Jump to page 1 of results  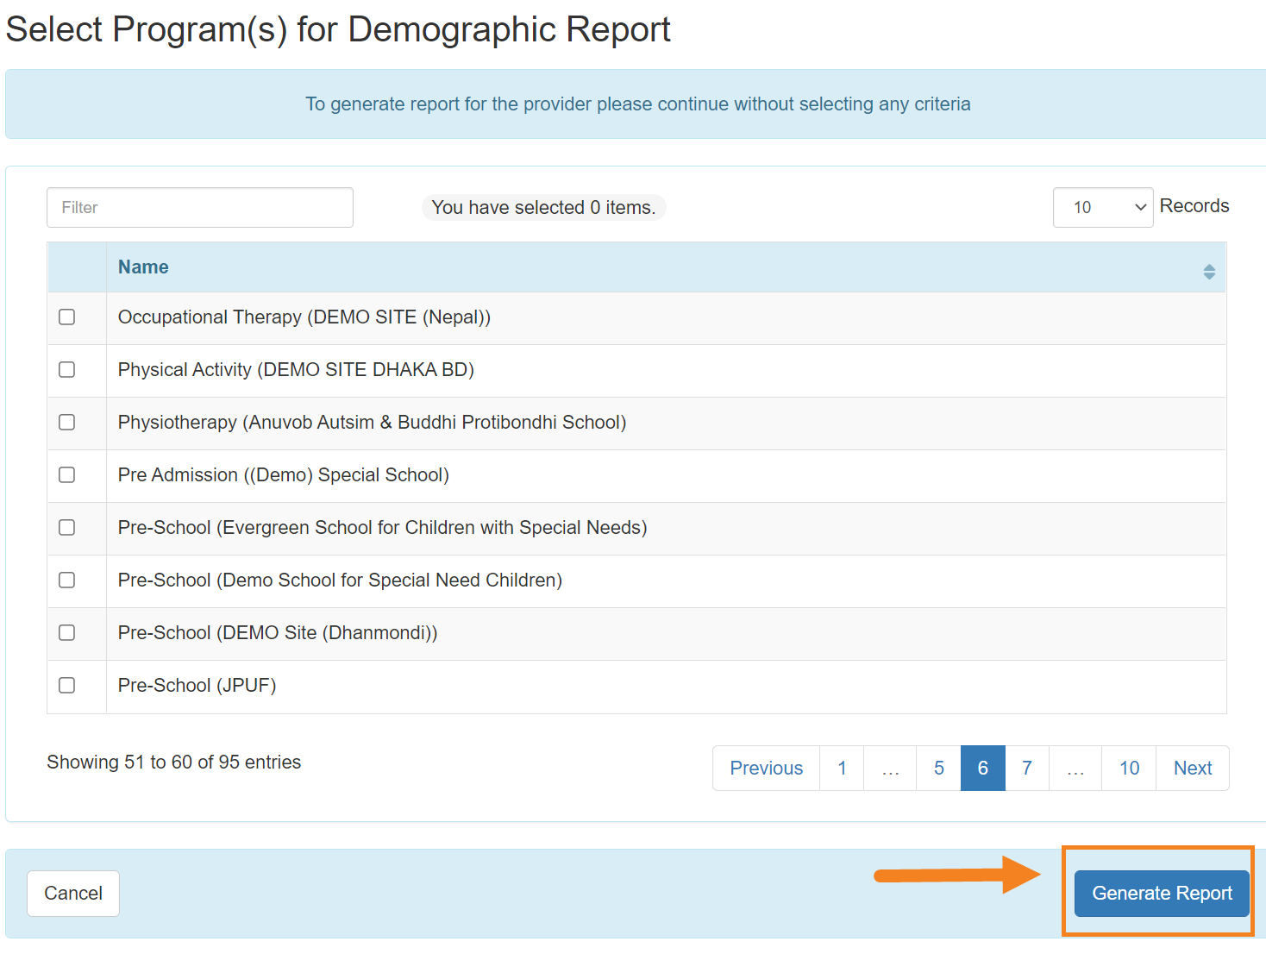click(841, 768)
